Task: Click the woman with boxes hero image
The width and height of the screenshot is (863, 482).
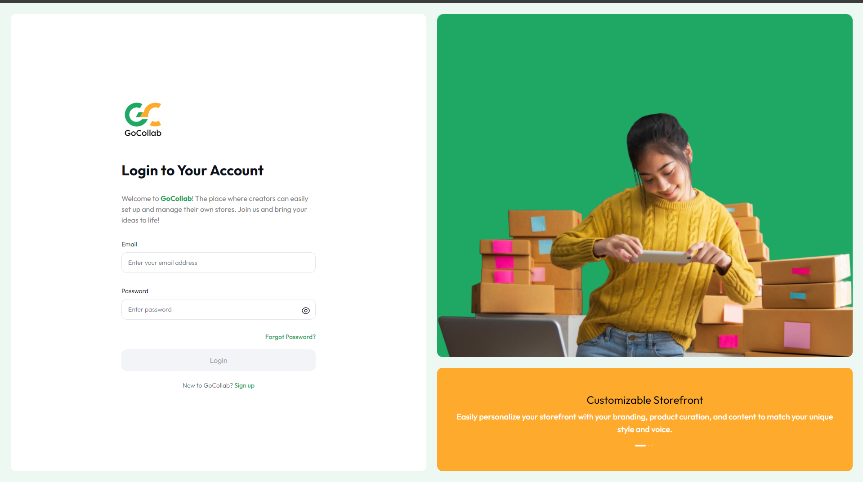Action: pyautogui.click(x=644, y=185)
